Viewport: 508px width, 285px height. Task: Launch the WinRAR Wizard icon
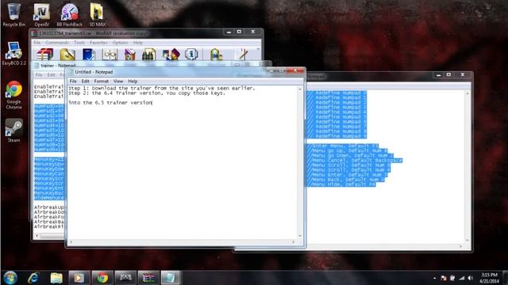(171, 55)
